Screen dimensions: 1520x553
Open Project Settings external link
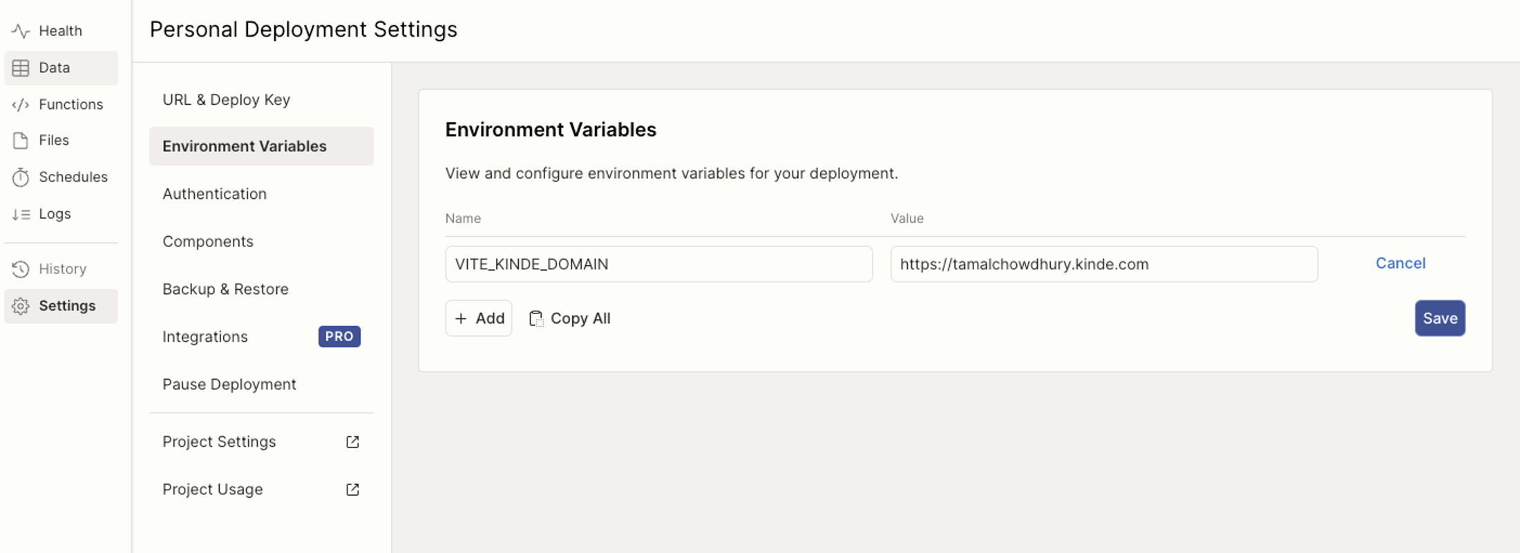(x=261, y=442)
